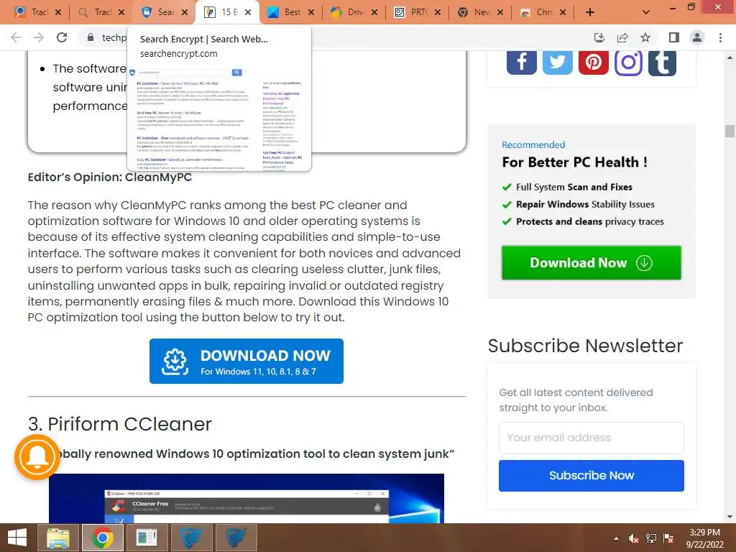Open File Explorer from taskbar
736x552 pixels.
point(59,538)
